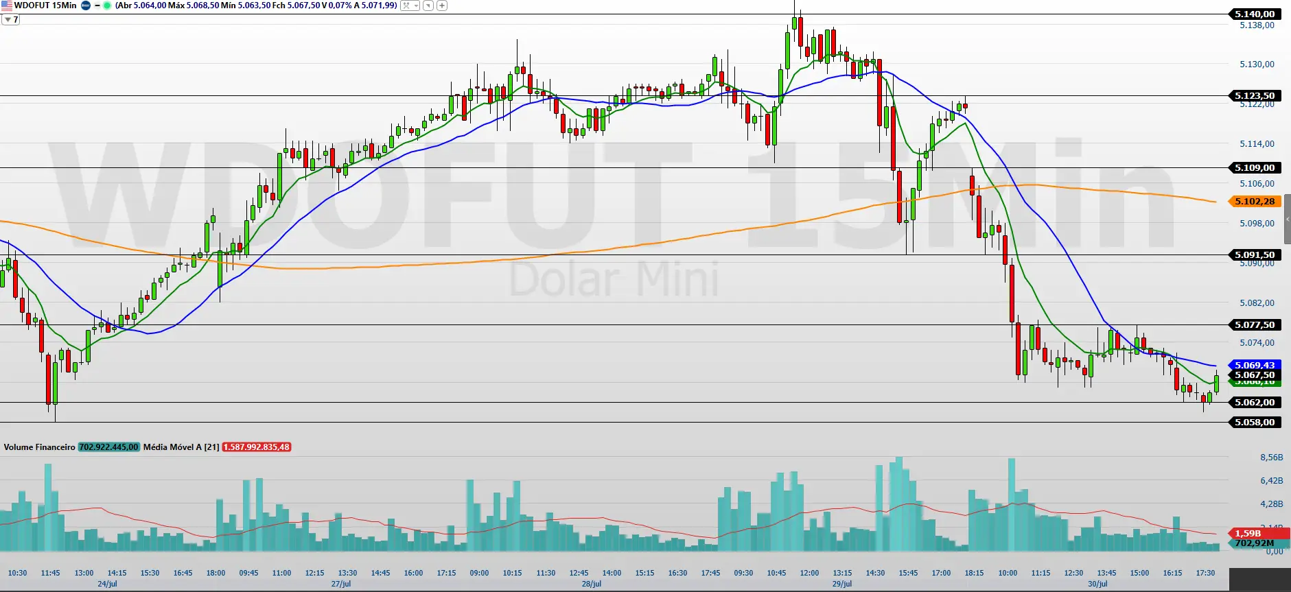Viewport: 1291px width, 592px height.
Task: Click the 5.140,00 horizontal line price label
Action: 1254,14
